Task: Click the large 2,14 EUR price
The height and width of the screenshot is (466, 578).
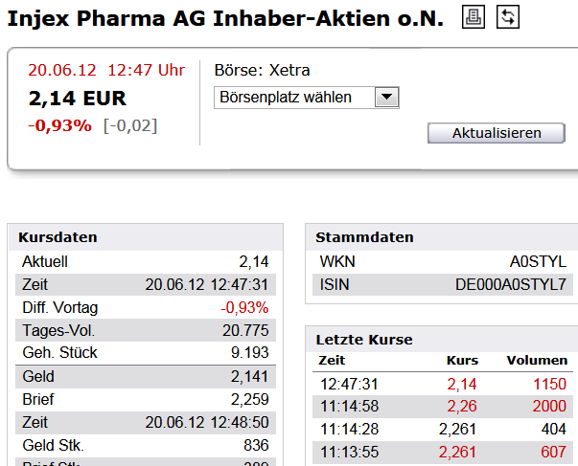Action: click(x=78, y=99)
